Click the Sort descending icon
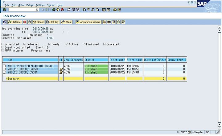 (x=123, y=22)
